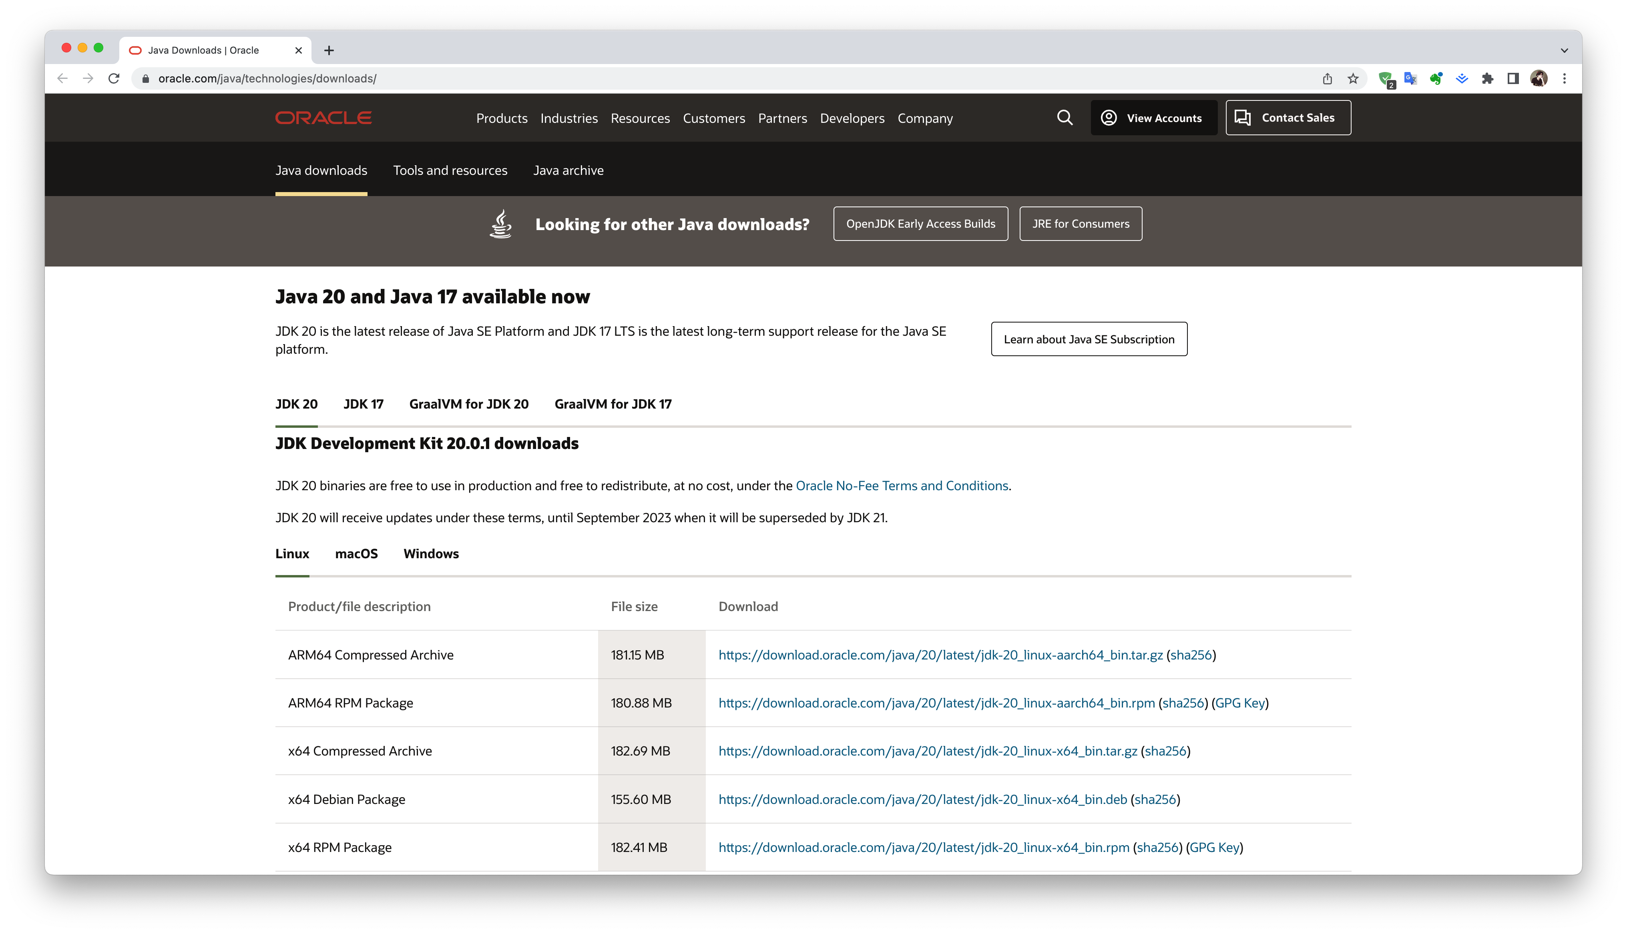The width and height of the screenshot is (1627, 934).
Task: Select GraalVM for JDK 20 tab
Action: click(x=468, y=403)
